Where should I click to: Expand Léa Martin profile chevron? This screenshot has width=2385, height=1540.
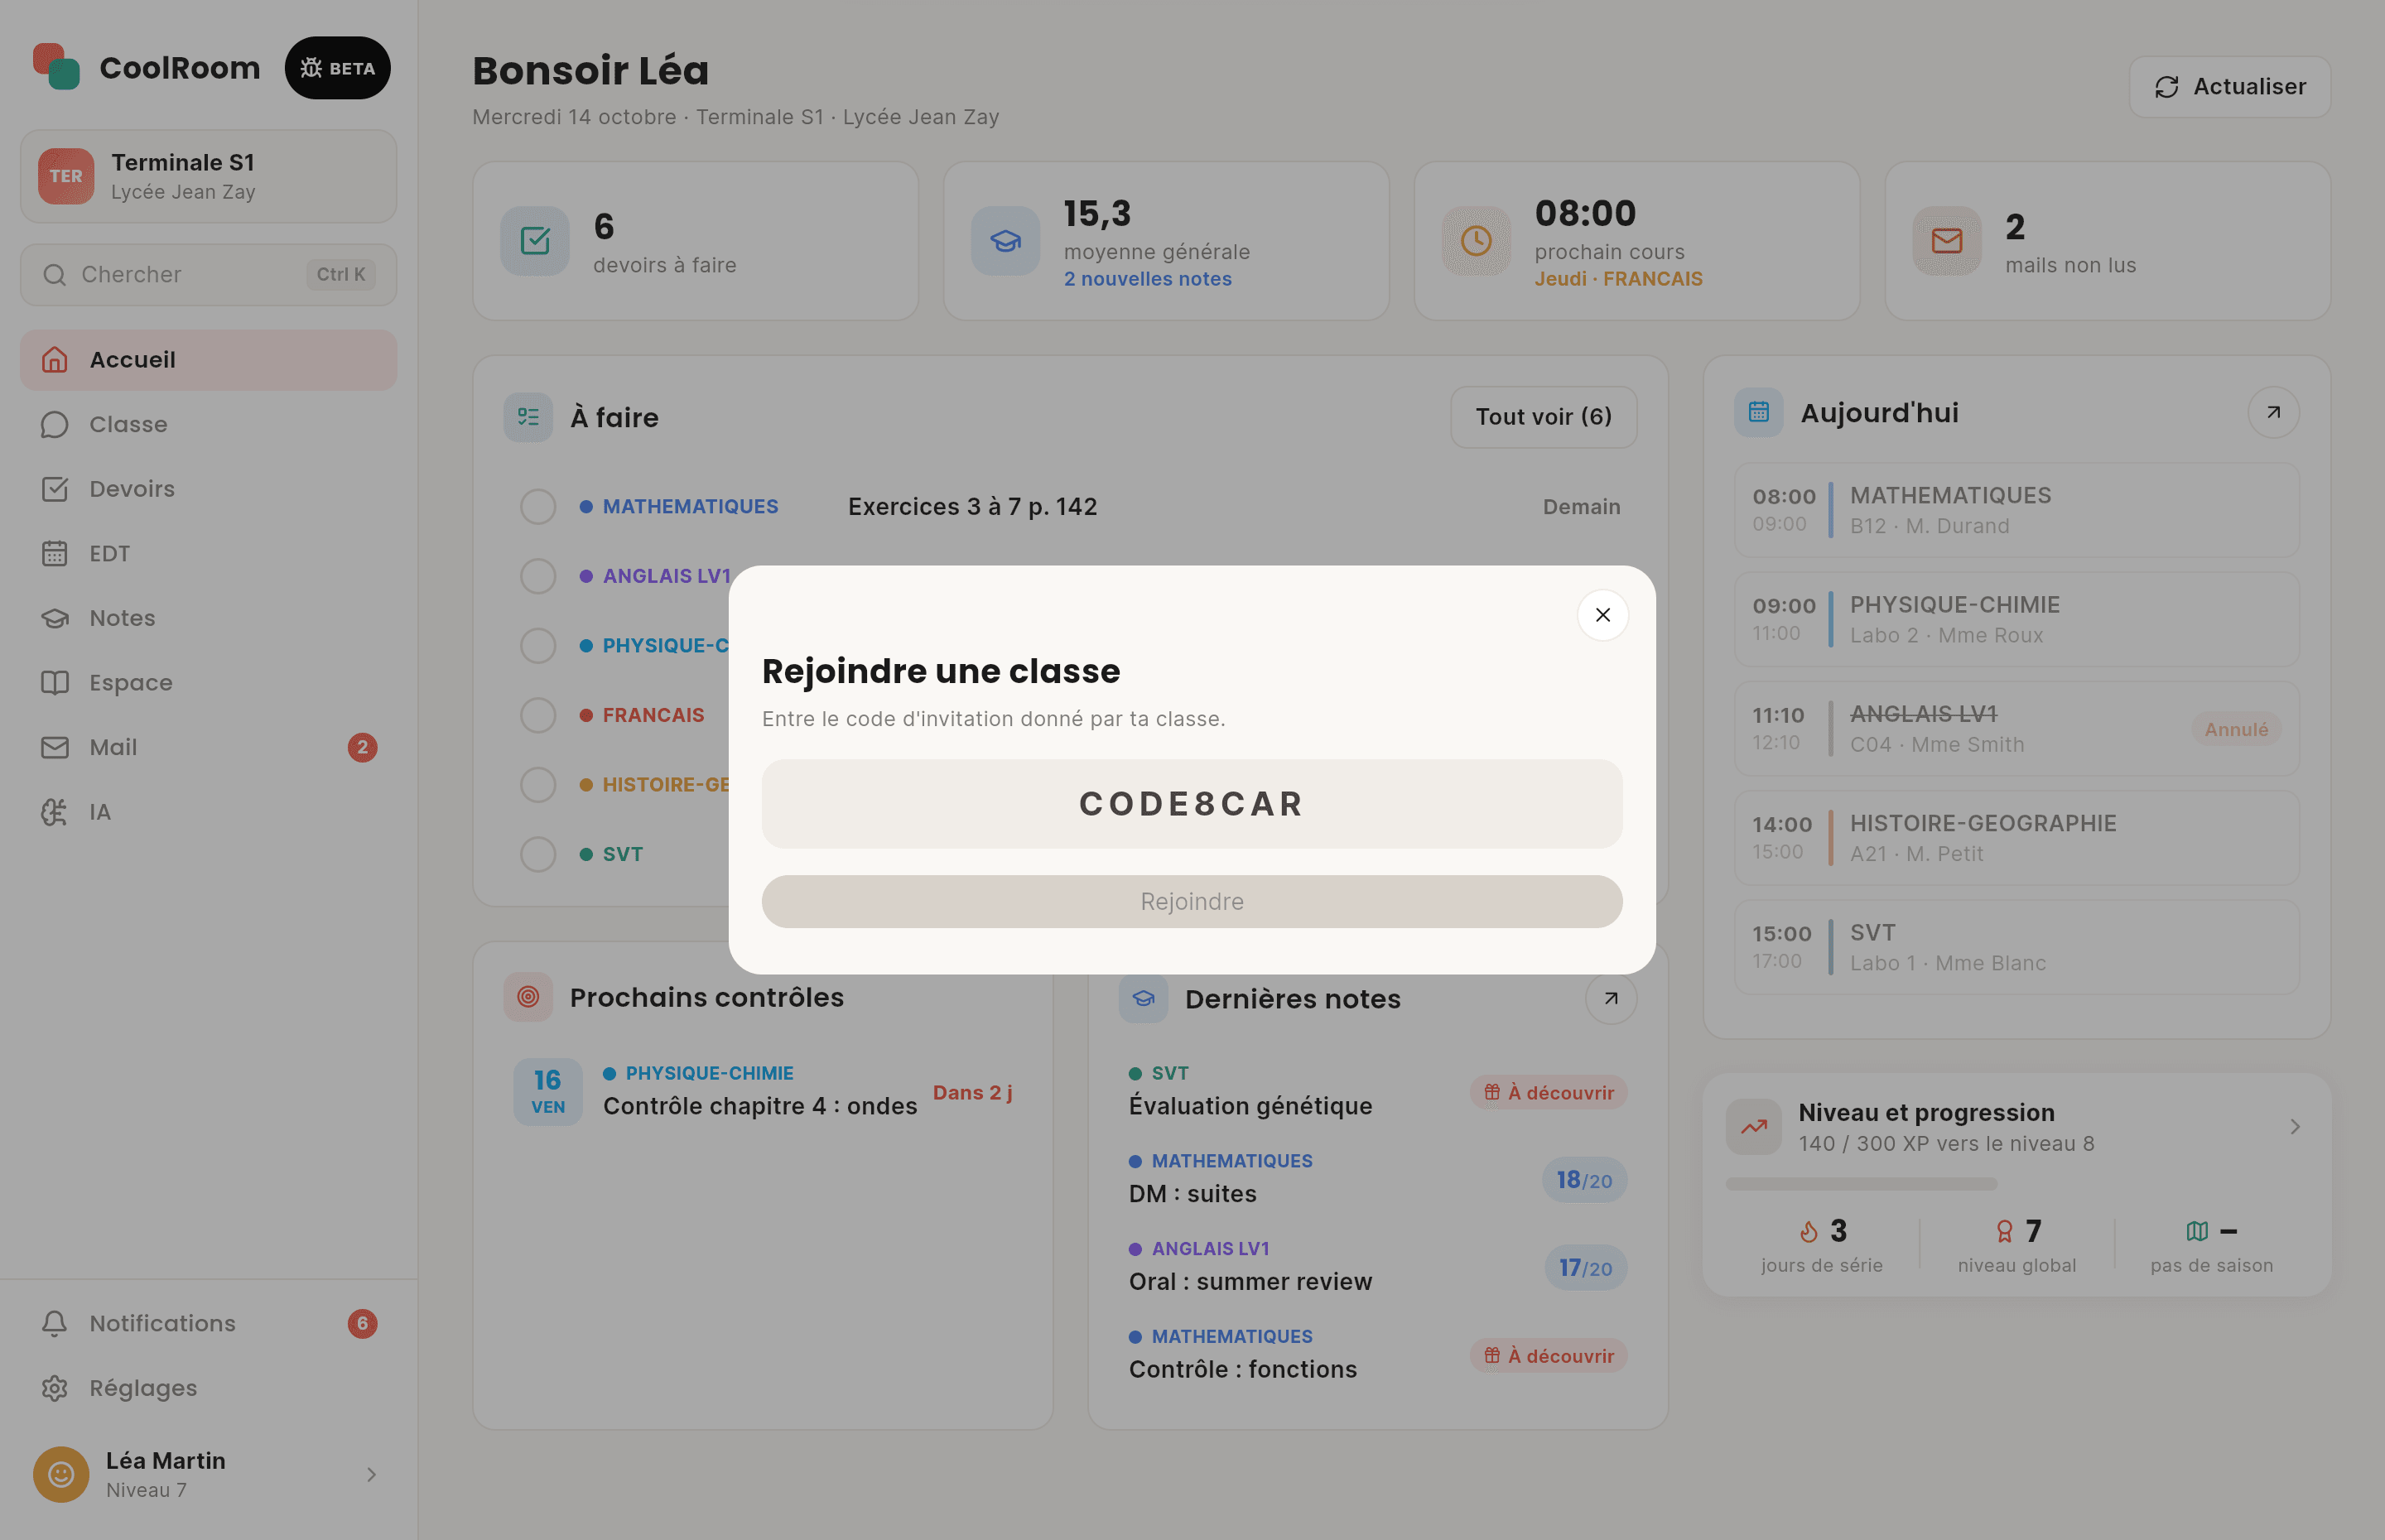pos(371,1474)
